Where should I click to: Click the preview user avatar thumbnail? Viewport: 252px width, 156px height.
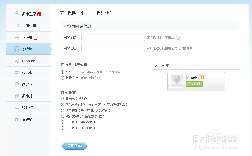point(177,81)
